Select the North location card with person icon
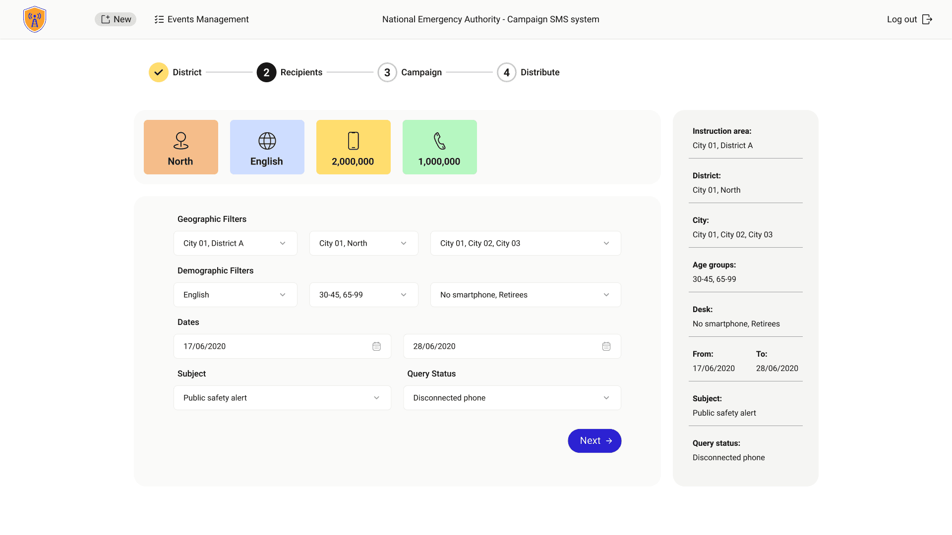The width and height of the screenshot is (952, 535). pos(180,147)
